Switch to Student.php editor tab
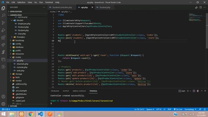208x117 pixels. 105,7
